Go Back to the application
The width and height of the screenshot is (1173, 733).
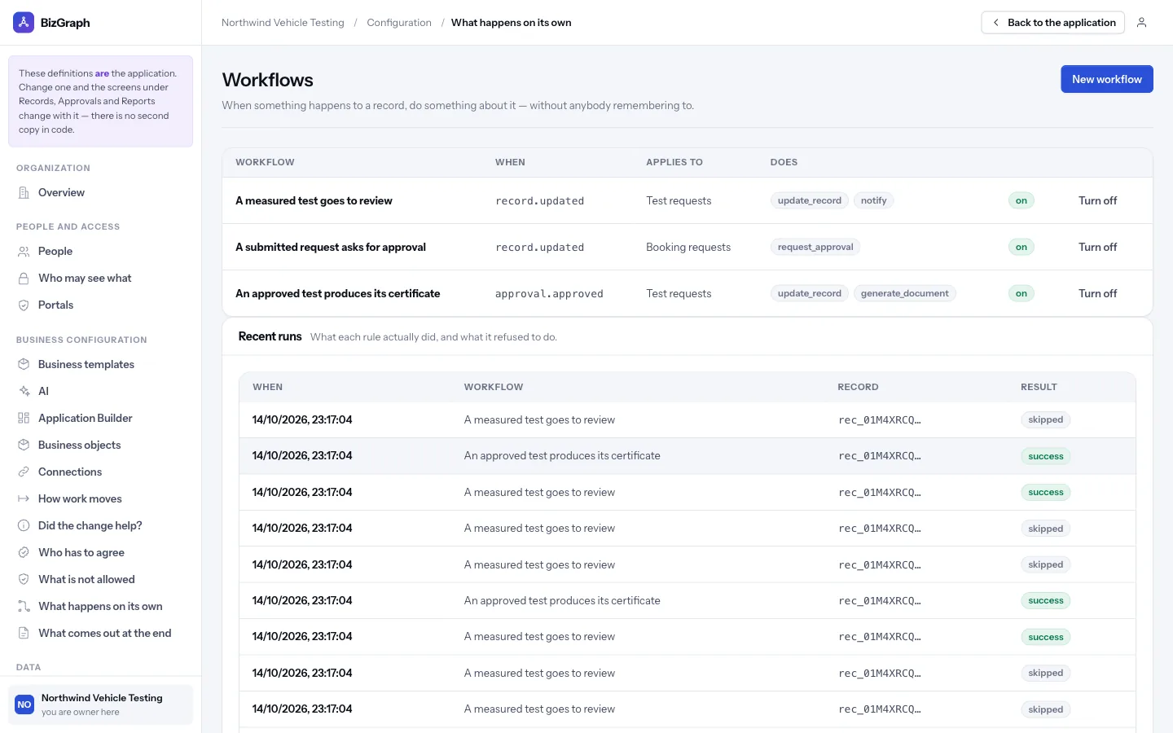tap(1052, 23)
